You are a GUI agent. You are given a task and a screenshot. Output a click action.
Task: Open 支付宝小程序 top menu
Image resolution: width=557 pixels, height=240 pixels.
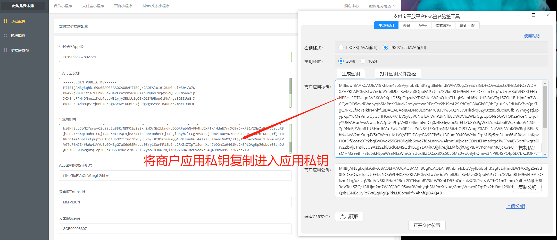(x=93, y=6)
